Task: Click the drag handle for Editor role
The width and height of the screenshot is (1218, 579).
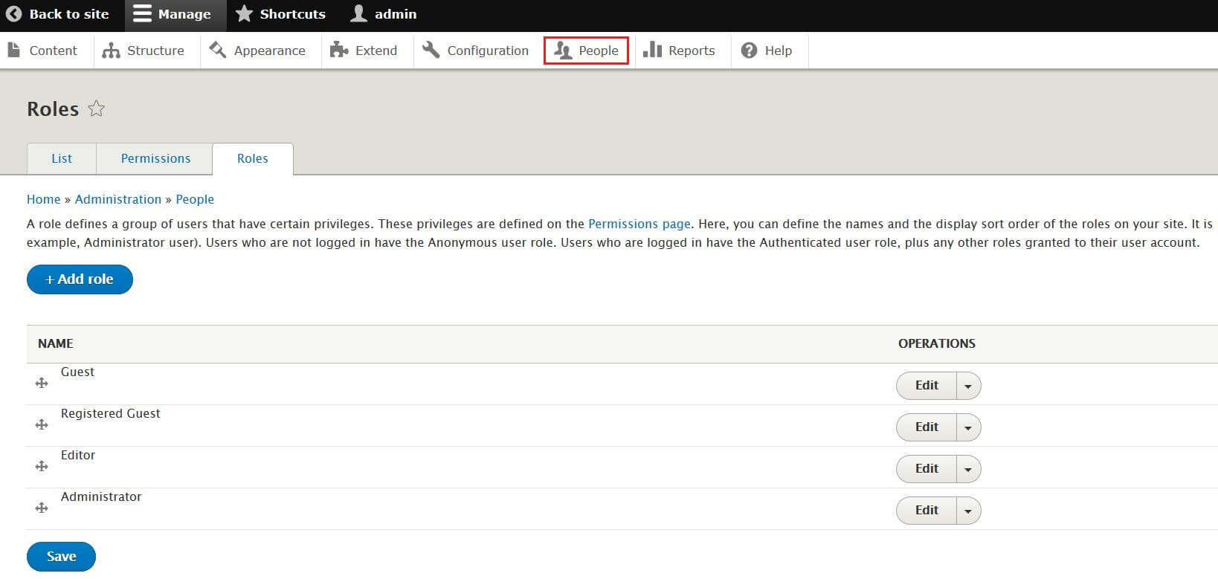Action: pyautogui.click(x=42, y=466)
